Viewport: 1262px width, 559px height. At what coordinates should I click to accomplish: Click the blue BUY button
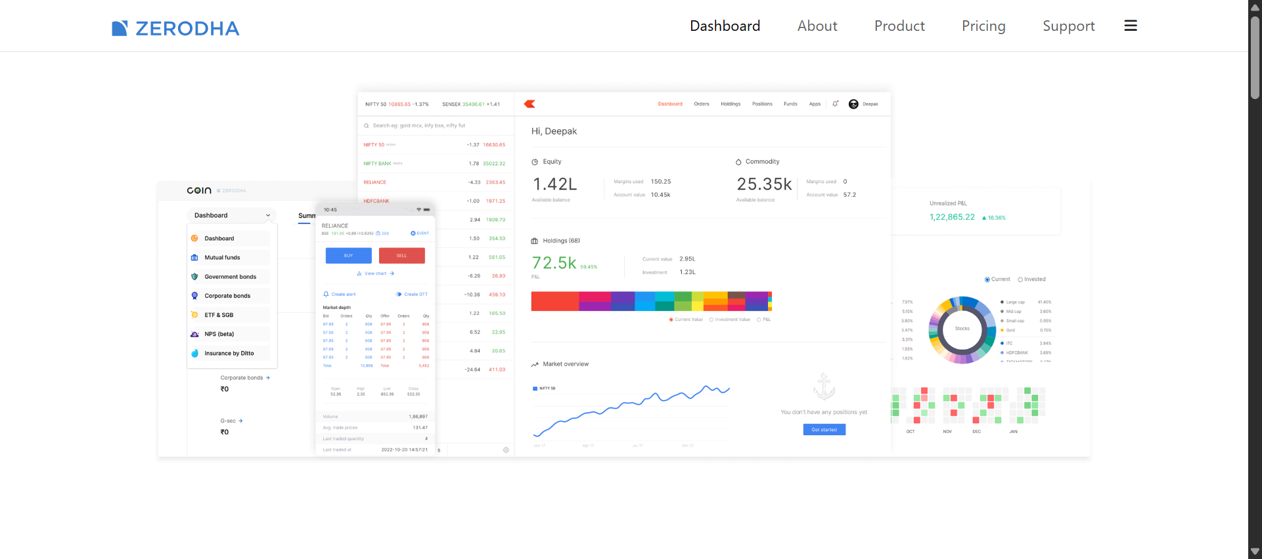pos(348,255)
